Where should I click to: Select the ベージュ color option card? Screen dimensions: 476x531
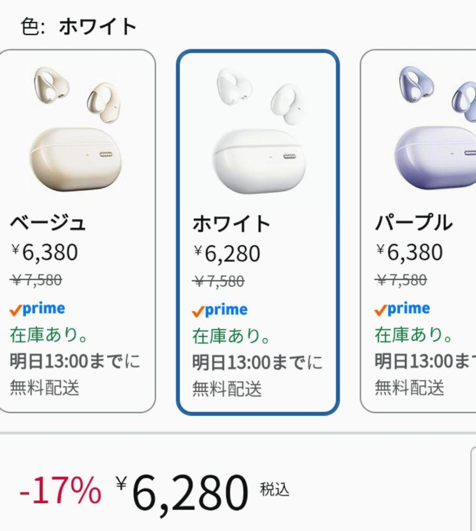[x=77, y=231]
